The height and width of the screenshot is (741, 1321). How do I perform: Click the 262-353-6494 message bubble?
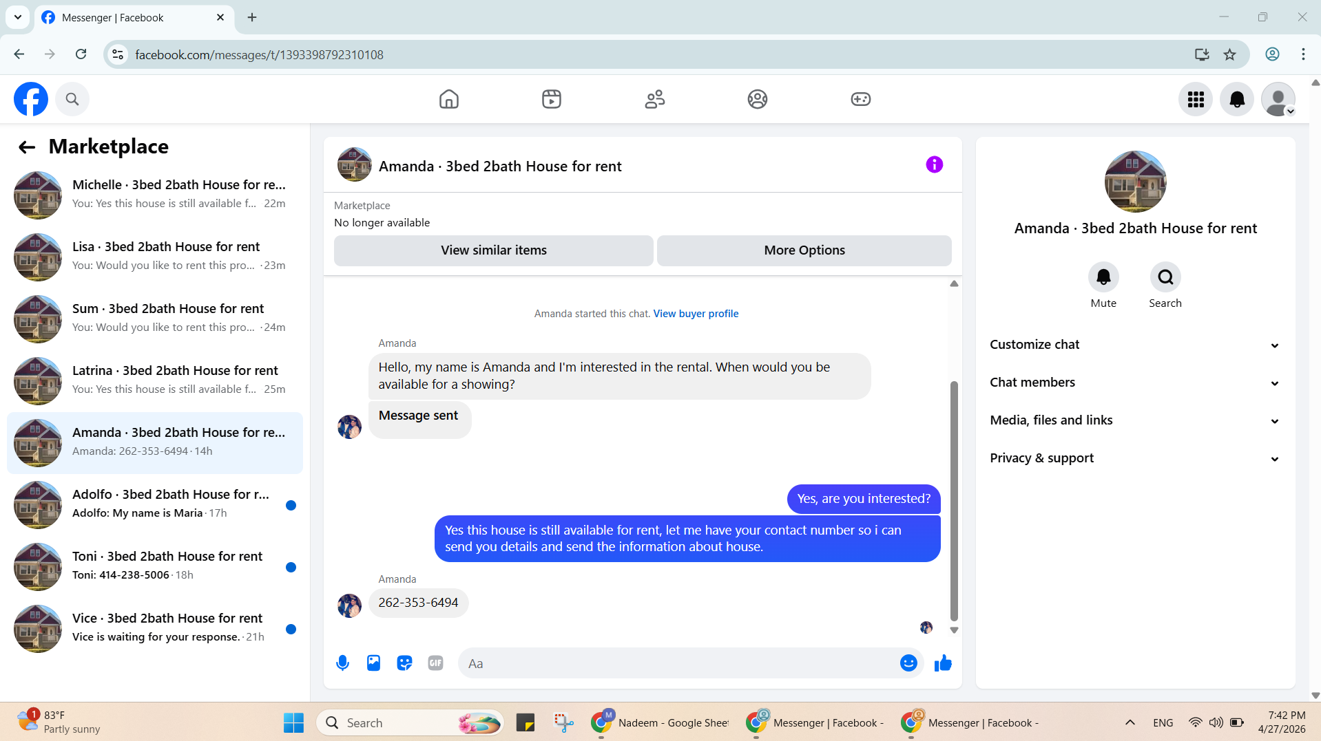[x=418, y=603]
